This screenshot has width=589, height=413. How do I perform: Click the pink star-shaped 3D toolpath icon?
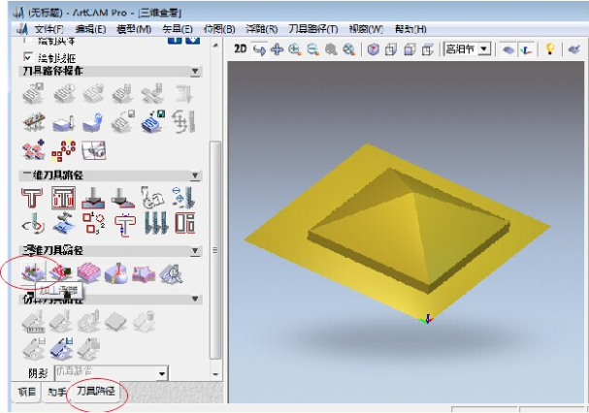pos(144,273)
